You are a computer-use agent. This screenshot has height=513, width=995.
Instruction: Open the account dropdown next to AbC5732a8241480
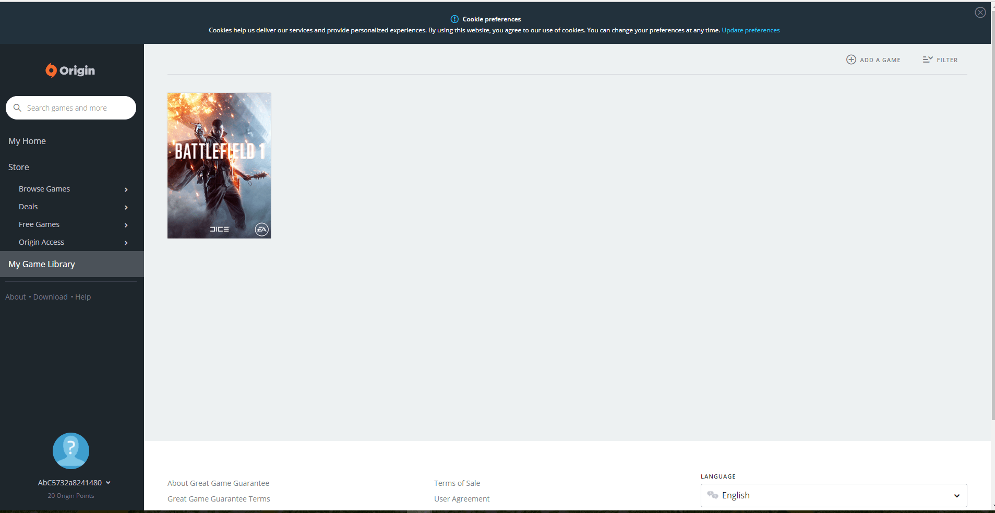(108, 483)
